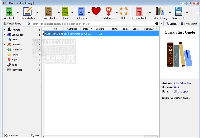The height and width of the screenshot is (138, 200).
Task: Open the View book icon
Action: click(x=65, y=12)
